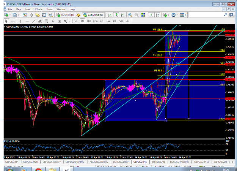Image resolution: width=237 pixels, height=171 pixels.
Task: Switch chart to line chart style
Action: coord(122,15)
